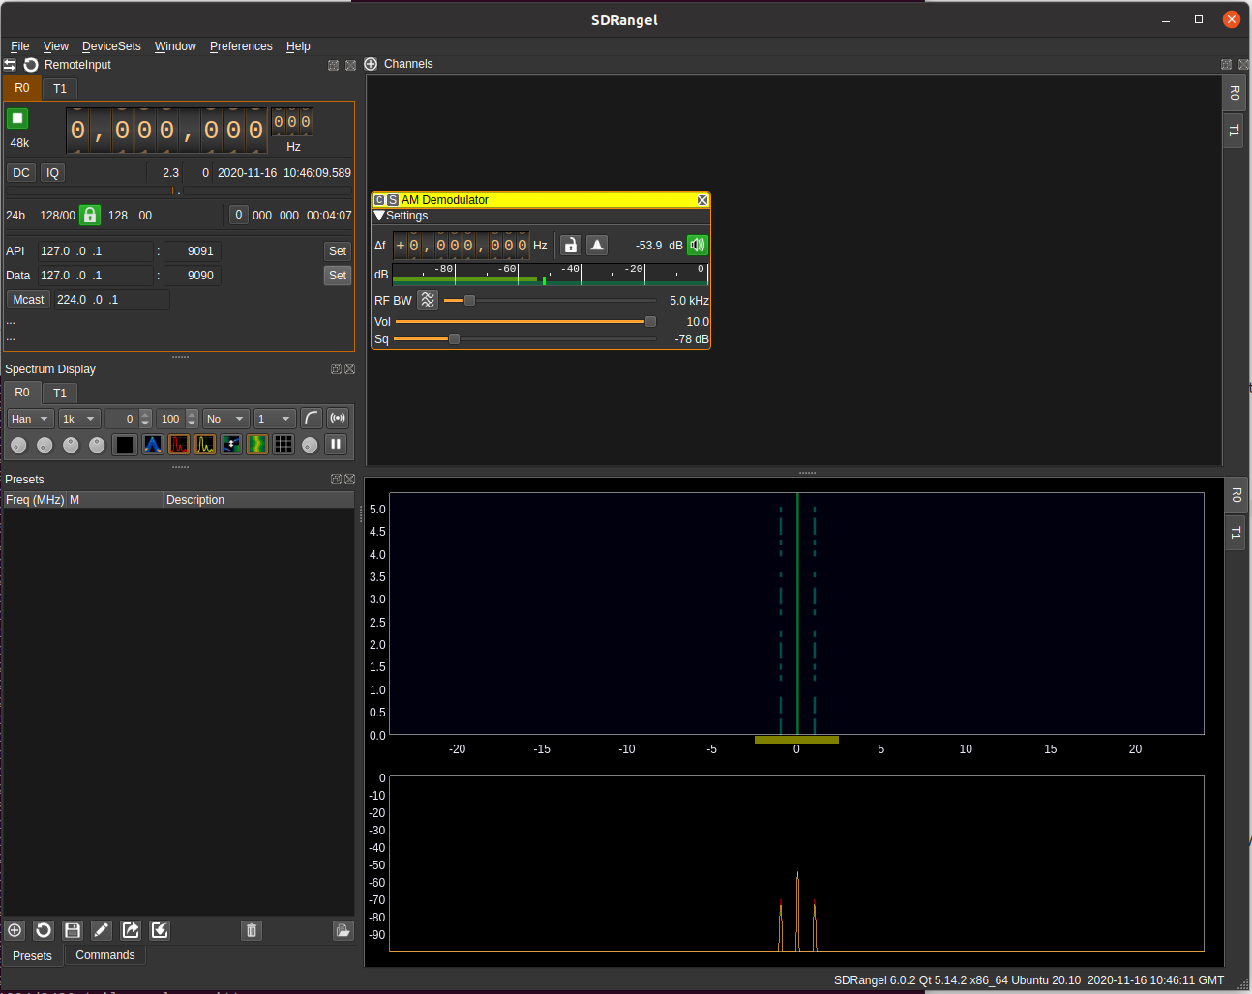This screenshot has height=994, width=1252.
Task: Collapse the AM Demodulator Settings section
Action: click(379, 216)
